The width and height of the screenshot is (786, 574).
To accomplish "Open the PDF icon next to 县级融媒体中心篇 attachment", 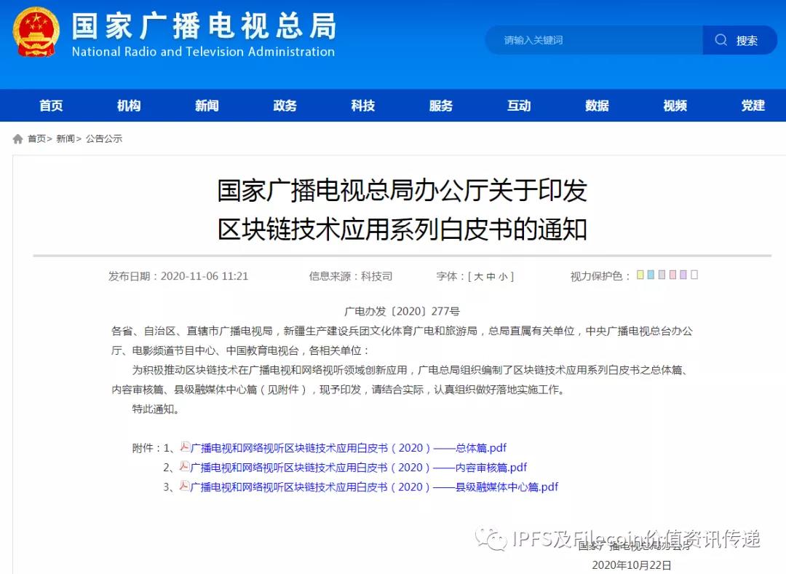I will pos(184,487).
